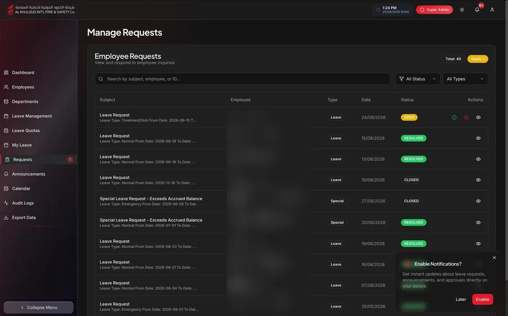Click the red badge on Requests menu
This screenshot has width=508, height=316.
[x=70, y=159]
